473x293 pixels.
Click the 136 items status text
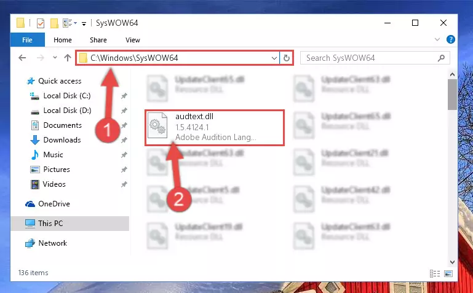33,273
